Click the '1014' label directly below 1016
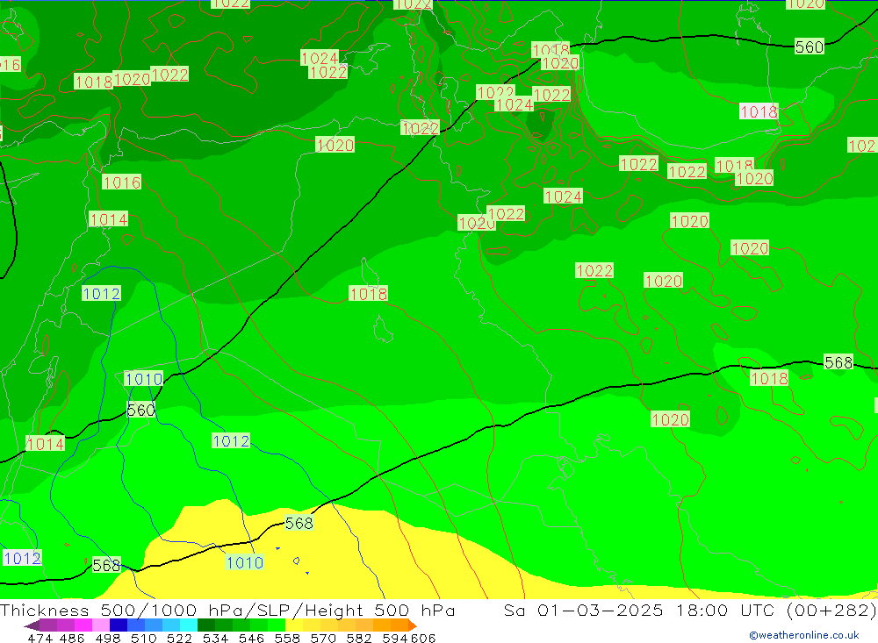Viewport: 878px width, 643px height. coord(108,218)
